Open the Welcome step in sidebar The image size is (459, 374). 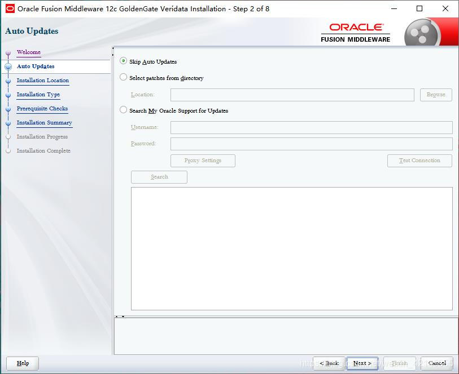pos(29,52)
